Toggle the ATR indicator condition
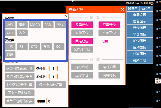 (10, 33)
